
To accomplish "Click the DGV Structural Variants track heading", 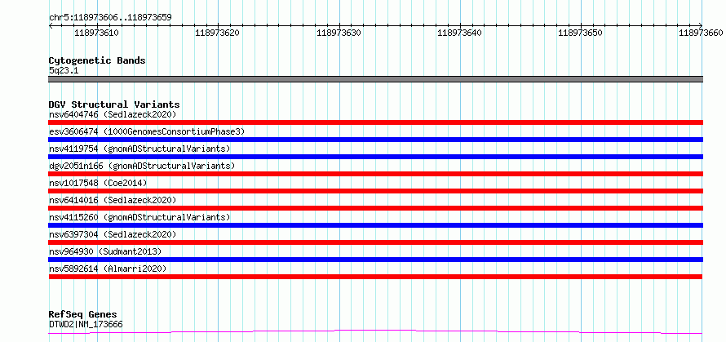I will (114, 104).
